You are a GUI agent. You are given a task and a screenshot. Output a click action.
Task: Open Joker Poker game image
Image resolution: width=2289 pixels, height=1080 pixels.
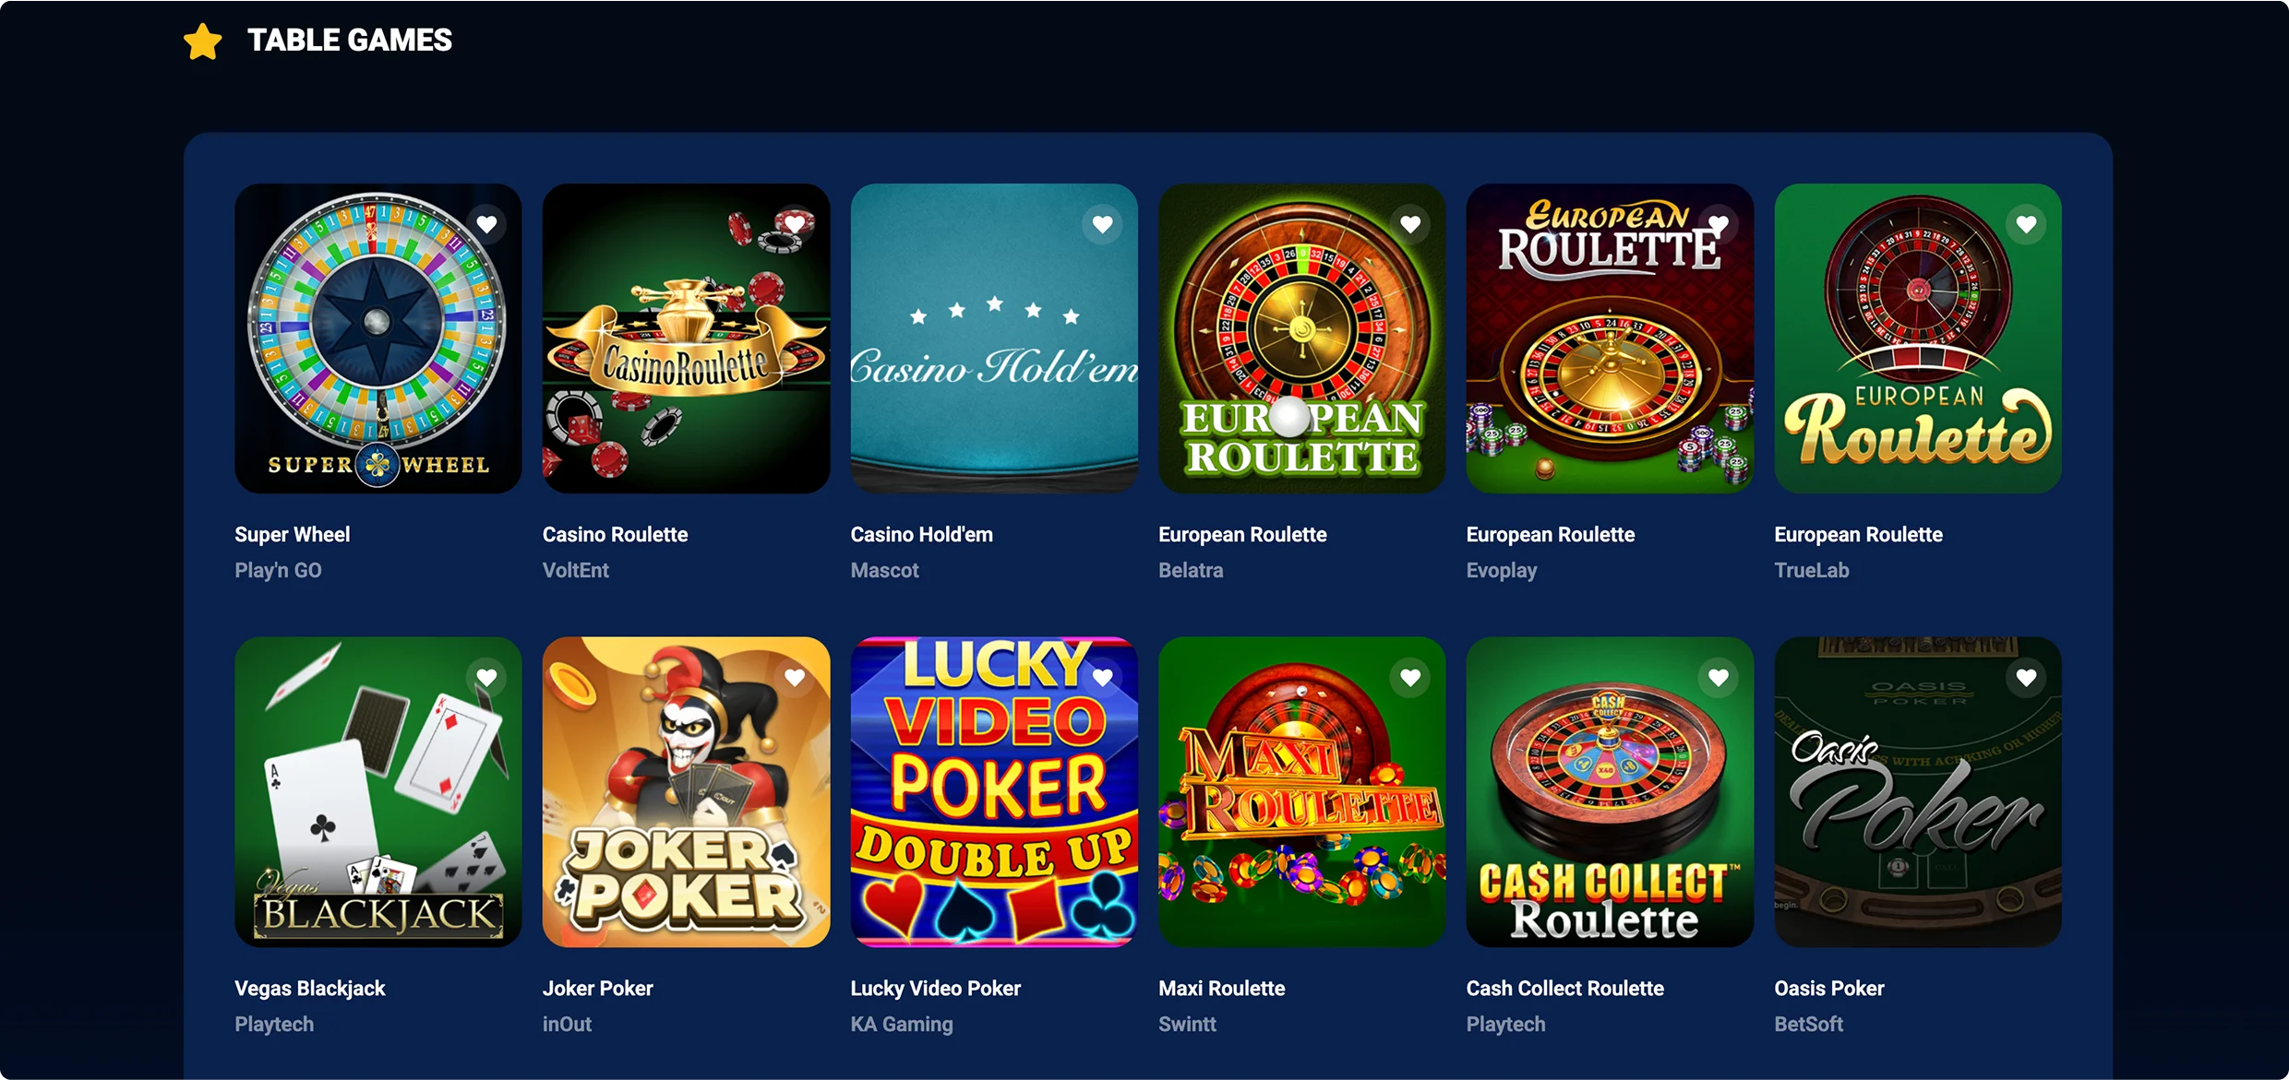coord(686,792)
